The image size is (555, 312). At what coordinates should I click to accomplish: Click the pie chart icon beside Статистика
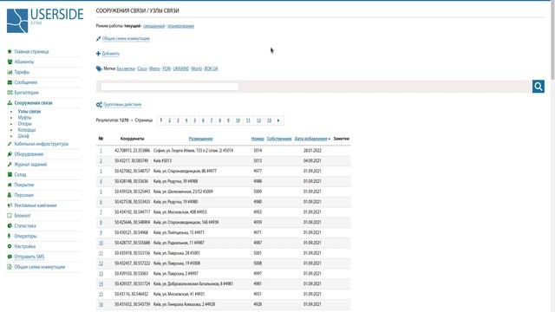(x=10, y=225)
